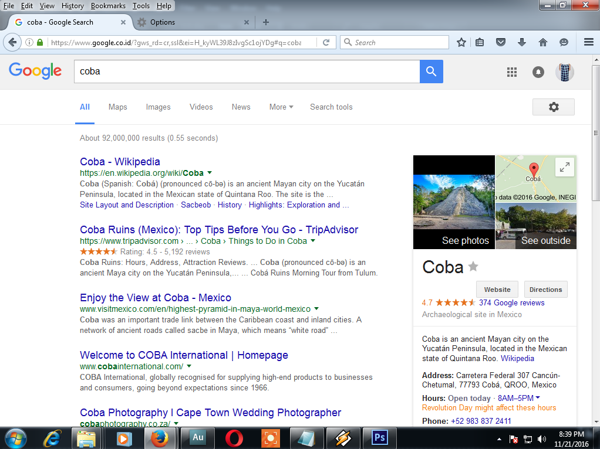Open the Firefox hamburger menu
The height and width of the screenshot is (449, 600).
[x=588, y=42]
